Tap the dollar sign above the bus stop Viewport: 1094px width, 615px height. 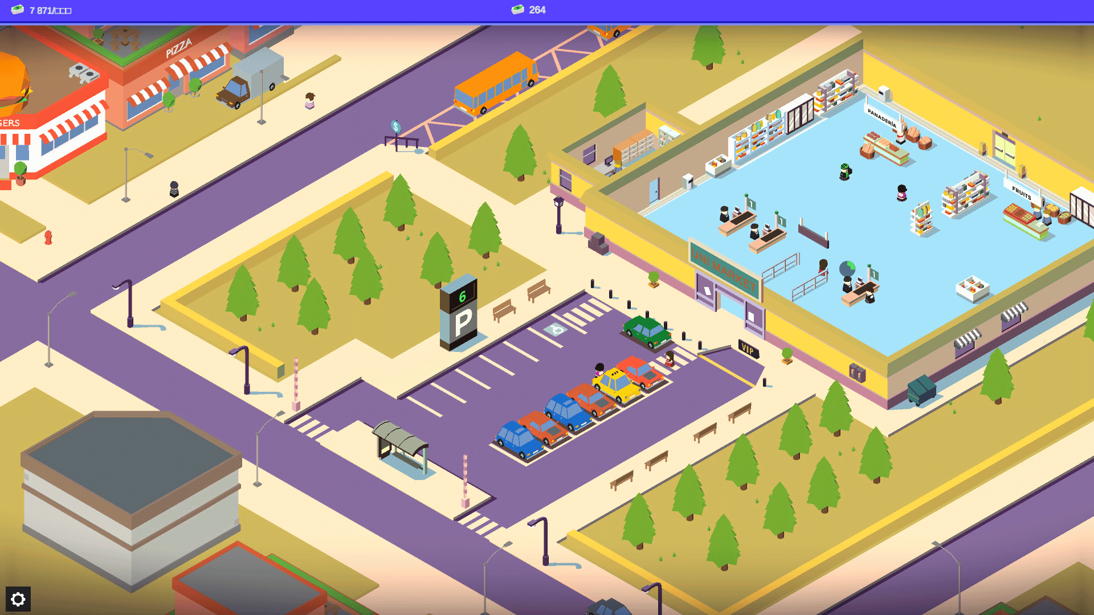pos(395,126)
